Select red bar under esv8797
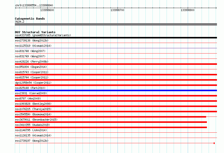Screen dimensions: 224x153 tap(116, 101)
